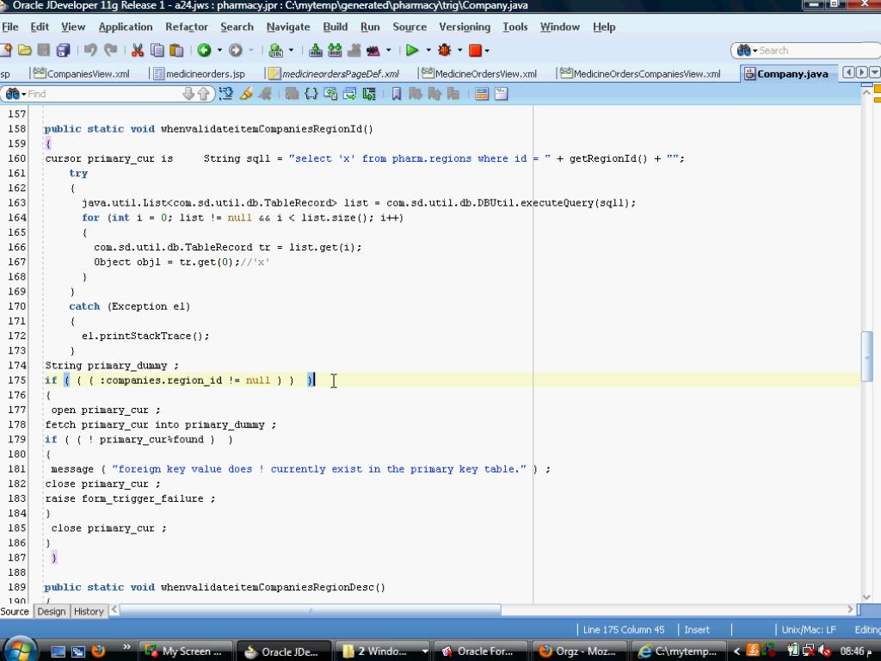Toggle bookmark icon in editor toolbar
This screenshot has width=881, height=661.
(397, 94)
